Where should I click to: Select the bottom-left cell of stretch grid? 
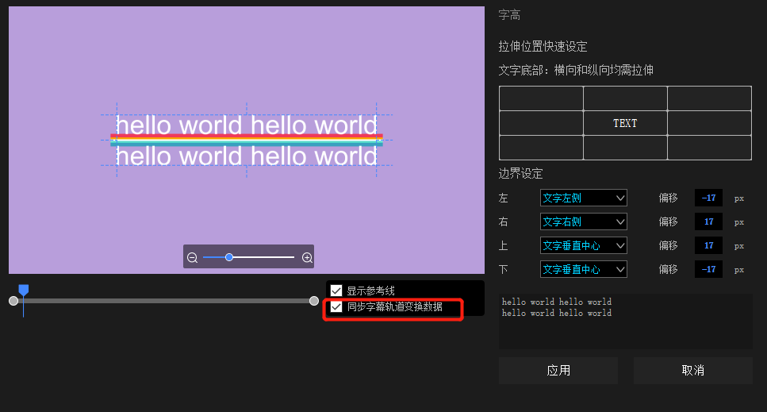click(541, 148)
